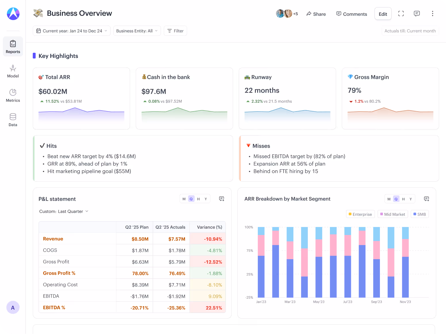Open the Actuals till: Current month selector
This screenshot has width=446, height=334.
pos(410,31)
